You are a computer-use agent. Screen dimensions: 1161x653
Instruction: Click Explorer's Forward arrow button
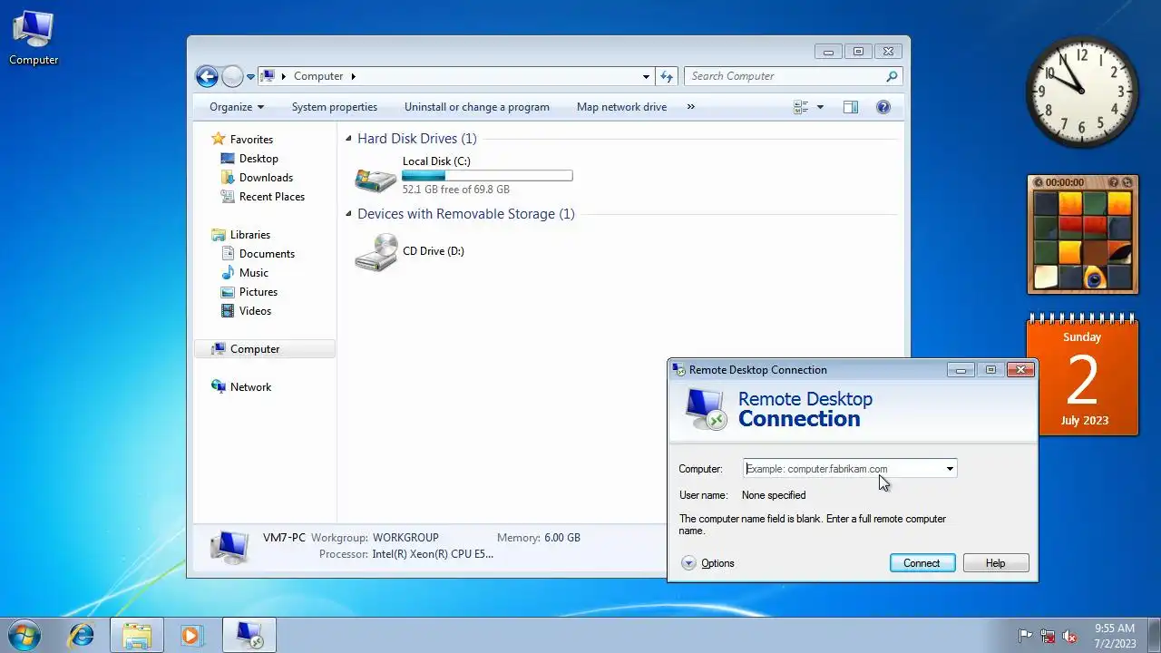pos(232,76)
